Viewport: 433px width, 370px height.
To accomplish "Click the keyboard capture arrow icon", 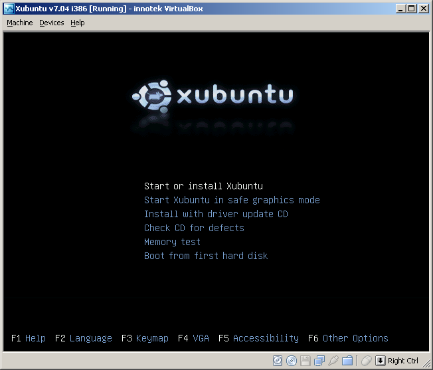I will click(381, 361).
